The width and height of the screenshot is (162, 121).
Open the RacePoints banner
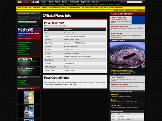[29, 62]
